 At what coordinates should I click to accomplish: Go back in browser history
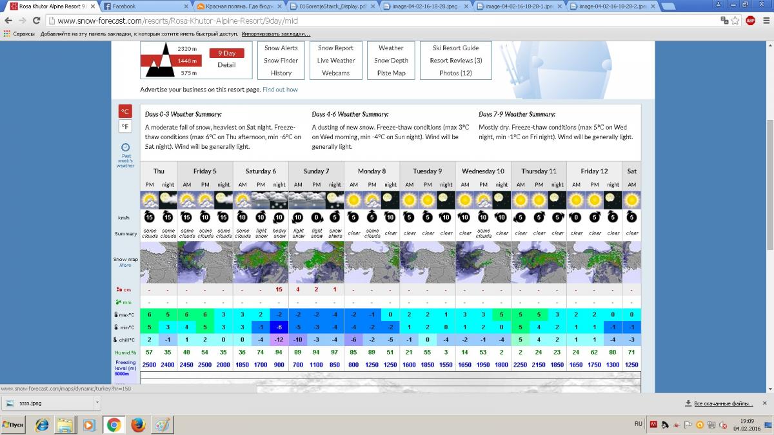click(8, 21)
